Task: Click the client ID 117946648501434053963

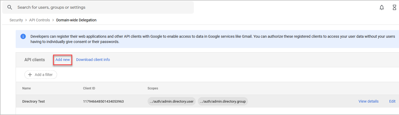Action: 104,101
